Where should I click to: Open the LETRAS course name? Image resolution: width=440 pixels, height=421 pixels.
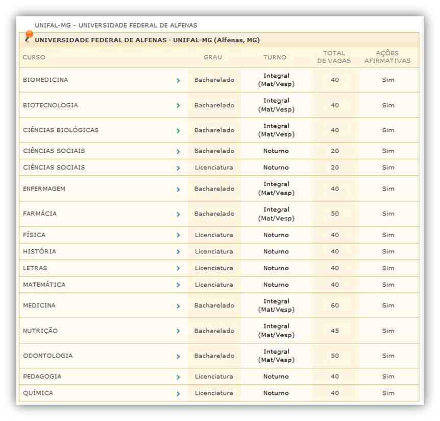tap(35, 268)
